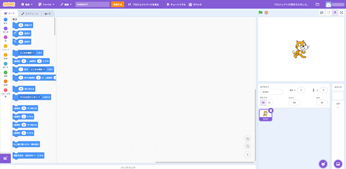Switch to large stage layout
Viewport: 346px width, 169px height.
coord(335,13)
